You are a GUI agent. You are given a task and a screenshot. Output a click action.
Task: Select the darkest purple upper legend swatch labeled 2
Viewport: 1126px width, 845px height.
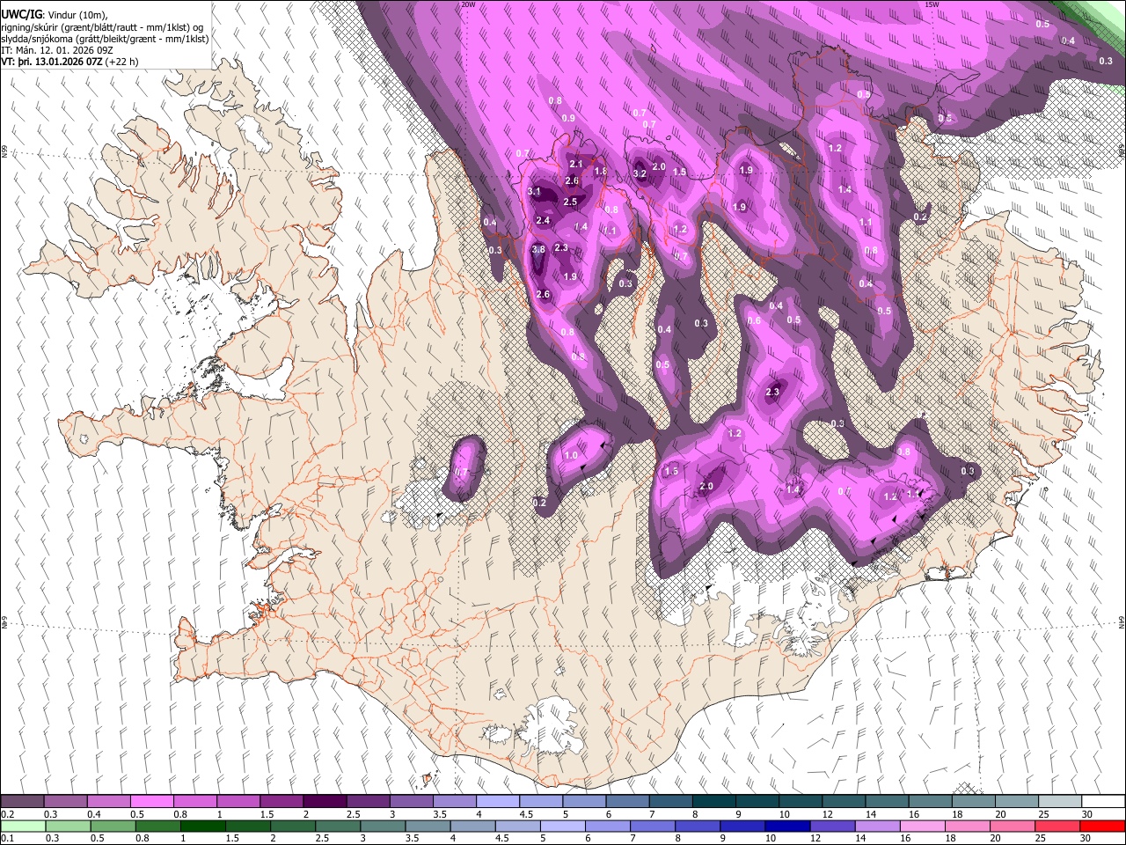coord(324,802)
